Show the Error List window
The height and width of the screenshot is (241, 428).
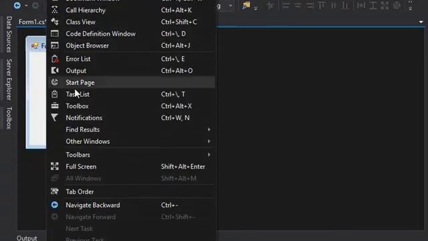coord(131,59)
